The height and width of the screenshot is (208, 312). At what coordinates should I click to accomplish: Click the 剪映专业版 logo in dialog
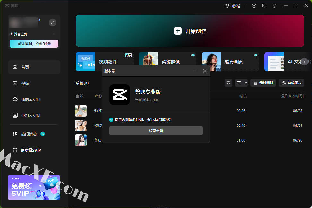click(120, 95)
